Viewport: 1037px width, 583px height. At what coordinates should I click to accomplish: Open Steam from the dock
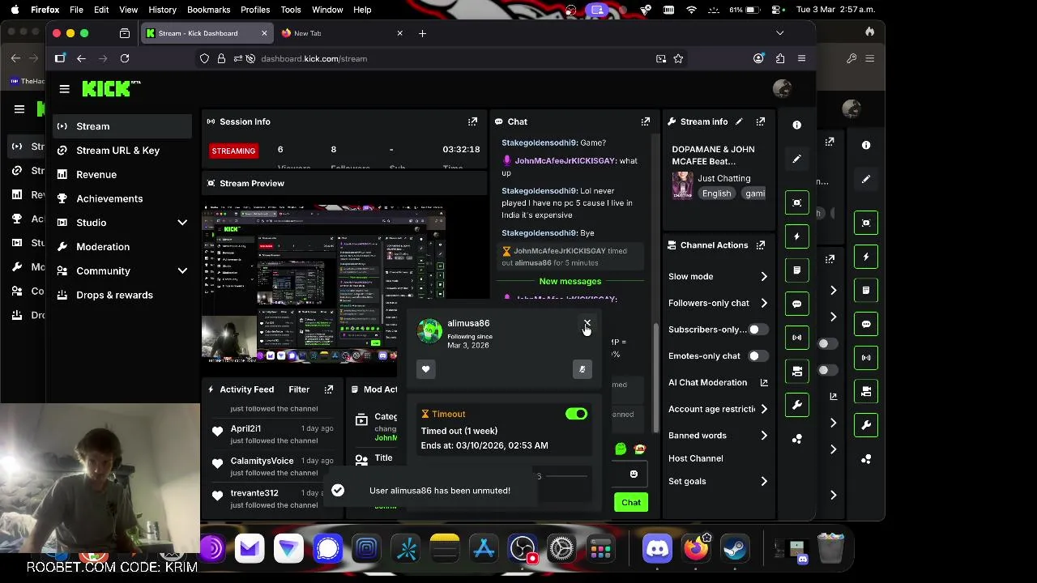tap(735, 549)
